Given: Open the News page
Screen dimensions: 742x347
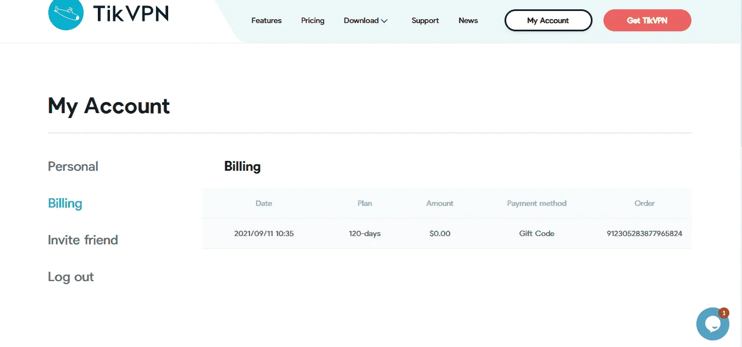Looking at the screenshot, I should tap(468, 20).
